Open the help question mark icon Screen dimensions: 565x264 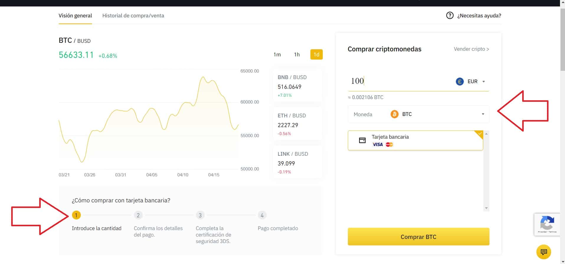[x=450, y=15]
